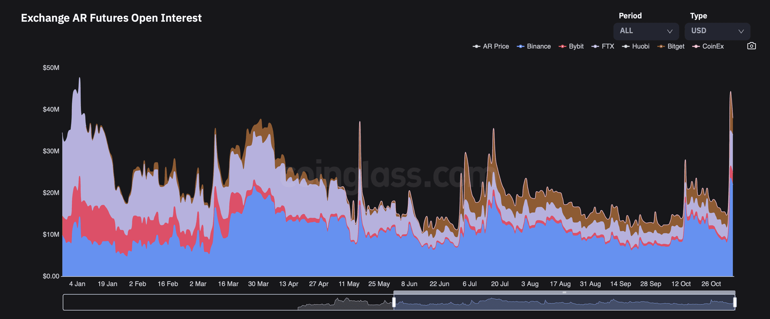
Task: Toggle Bitget series in legend
Action: (671, 47)
